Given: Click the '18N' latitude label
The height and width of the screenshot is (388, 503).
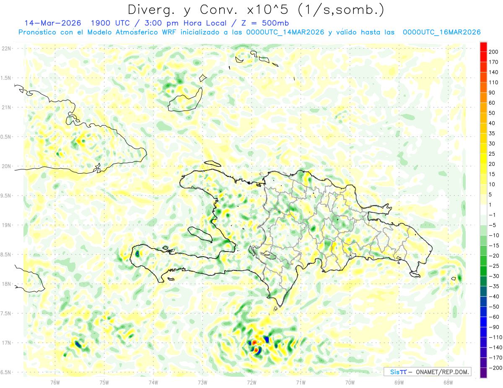Looking at the screenshot, I should pos(6,284).
